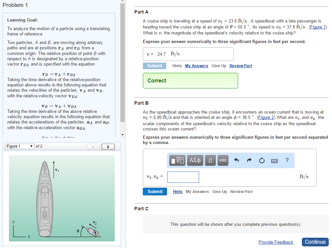
Task: Open the on-screen keyboard shortcuts icon
Action: (274, 160)
